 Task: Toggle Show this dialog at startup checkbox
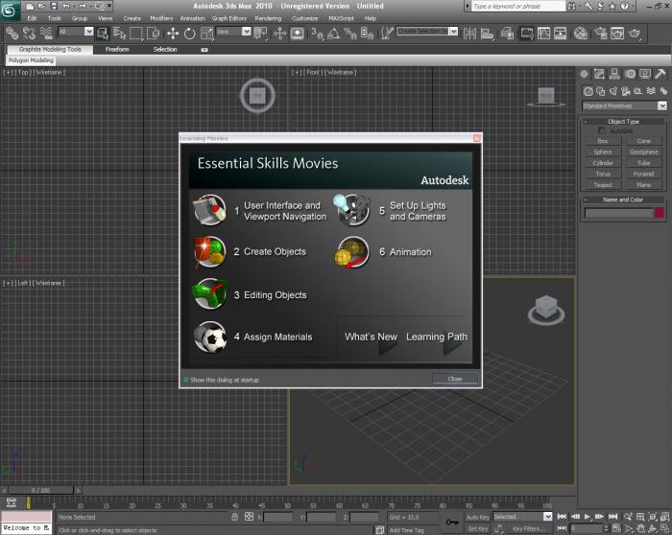(186, 380)
